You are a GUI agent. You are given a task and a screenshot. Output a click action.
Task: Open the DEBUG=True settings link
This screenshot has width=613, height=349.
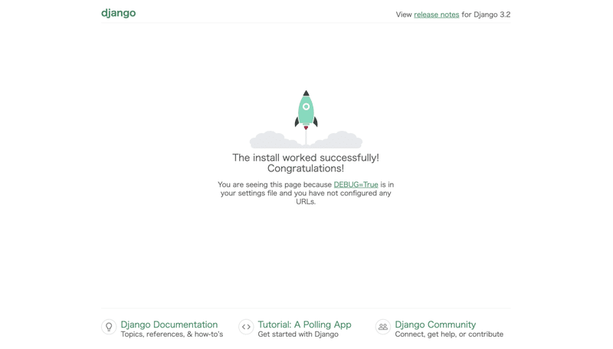coord(356,184)
